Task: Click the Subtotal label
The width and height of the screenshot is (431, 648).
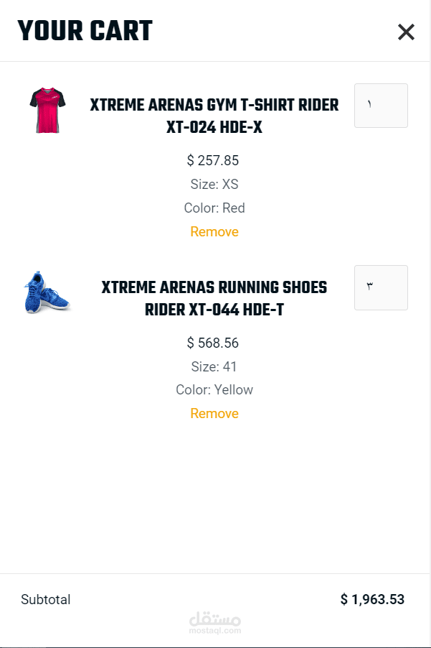Action: pos(46,599)
